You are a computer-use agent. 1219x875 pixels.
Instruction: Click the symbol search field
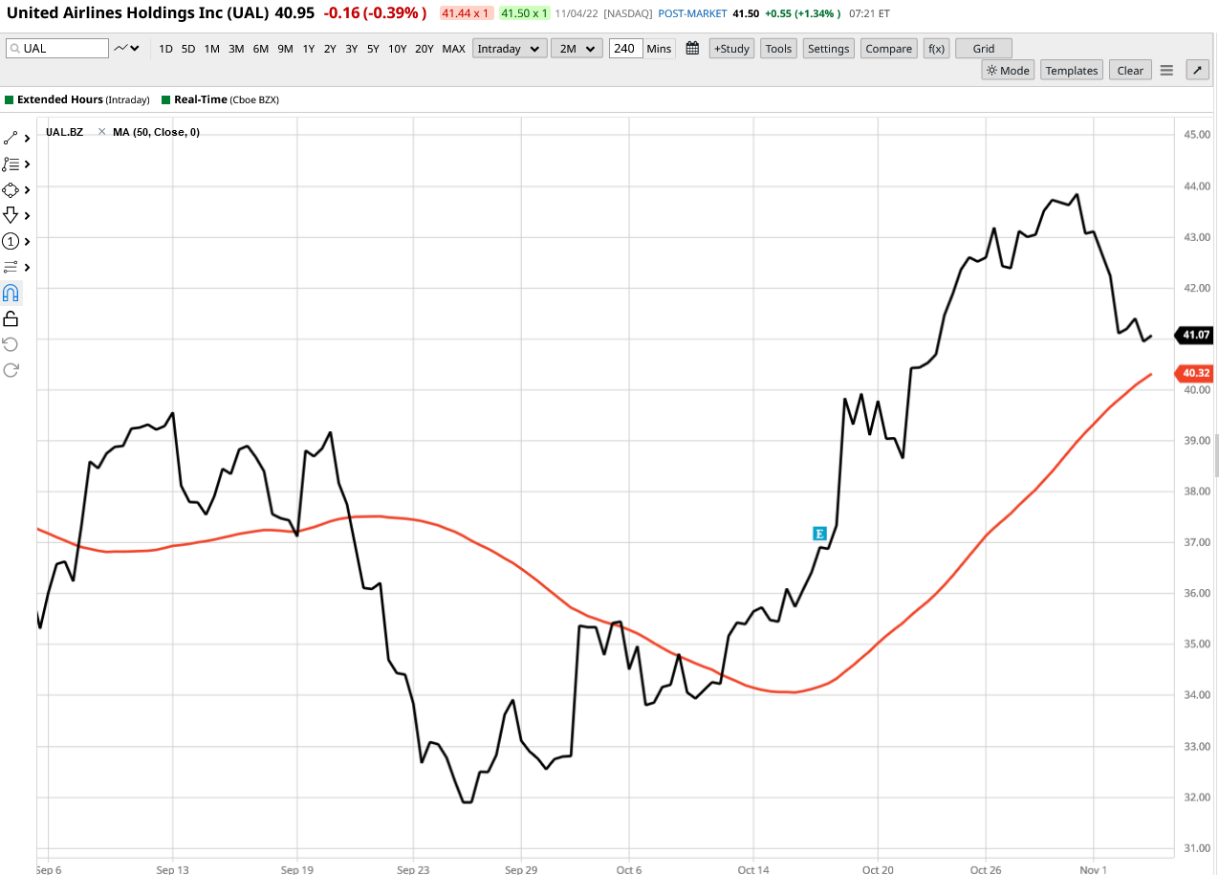(x=57, y=48)
